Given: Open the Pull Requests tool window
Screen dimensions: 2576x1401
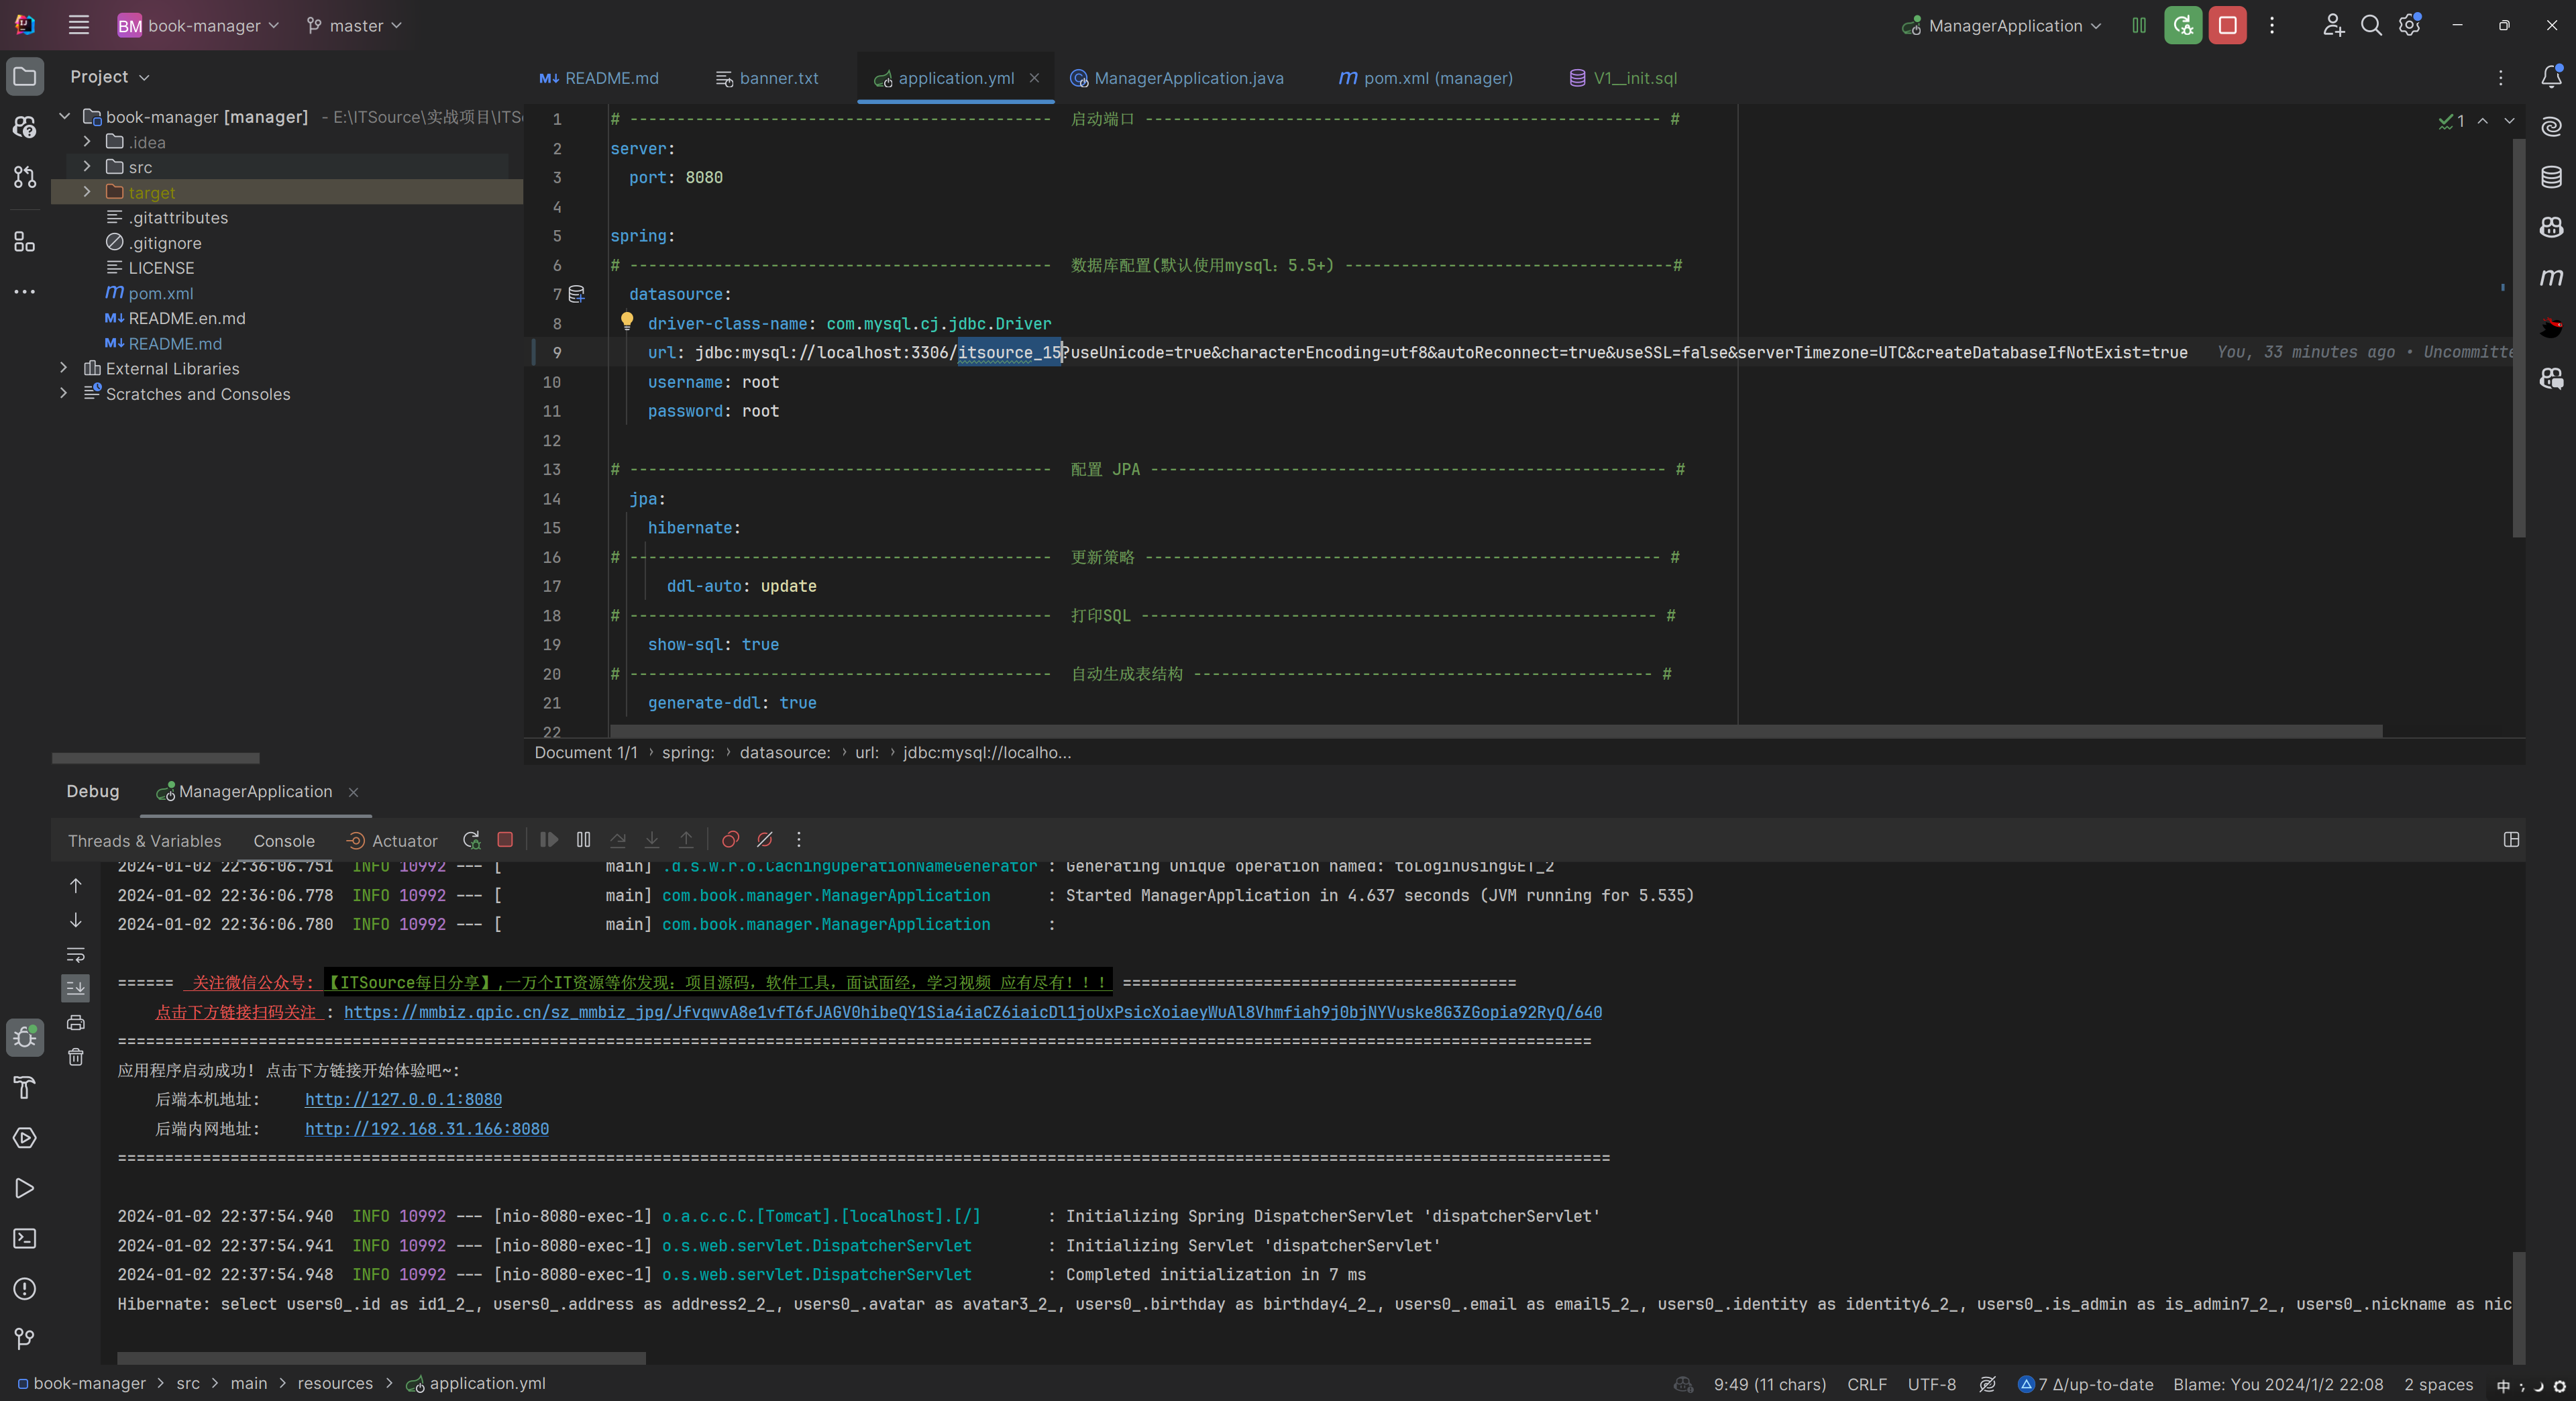Looking at the screenshot, I should (x=25, y=177).
